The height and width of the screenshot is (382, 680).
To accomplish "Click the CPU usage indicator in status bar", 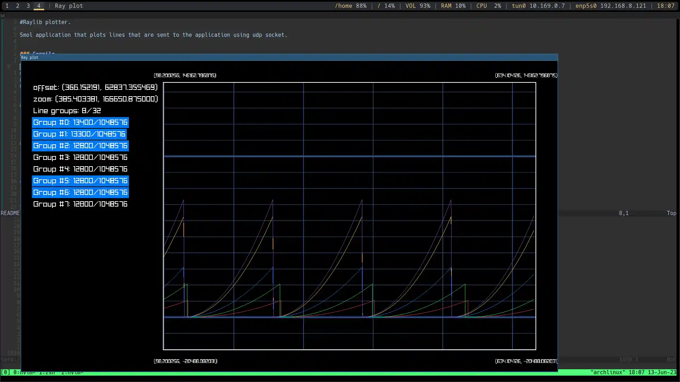I will pos(488,6).
